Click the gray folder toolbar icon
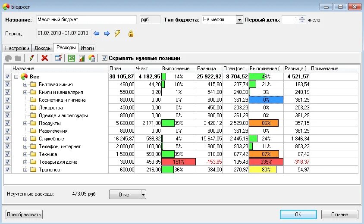Viewport: 364px width, 224px height. click(18, 58)
